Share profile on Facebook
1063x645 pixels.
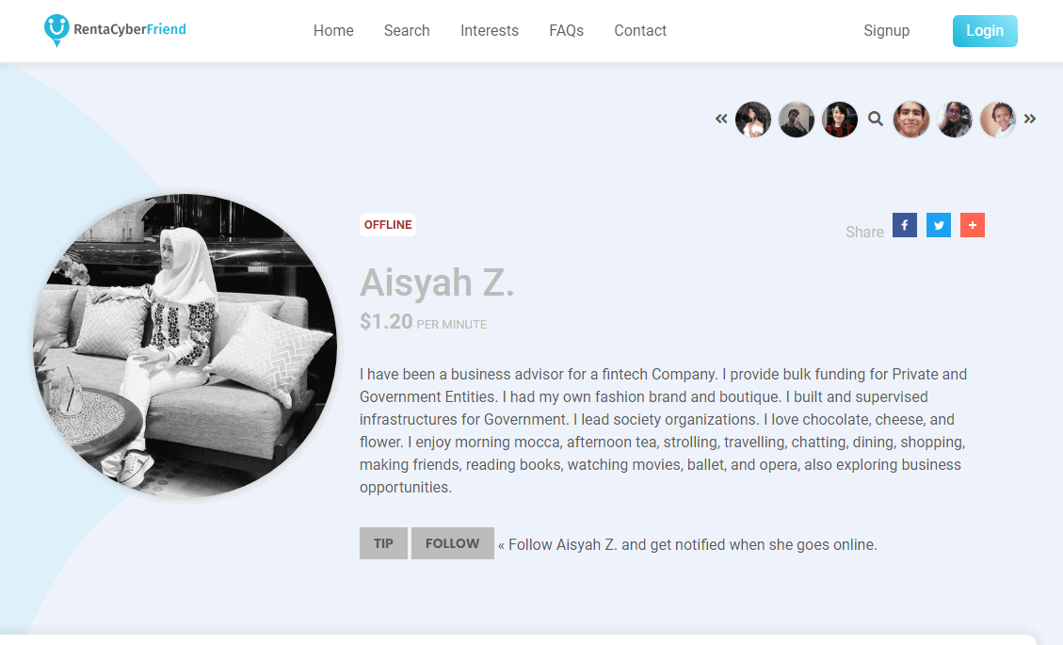click(905, 225)
